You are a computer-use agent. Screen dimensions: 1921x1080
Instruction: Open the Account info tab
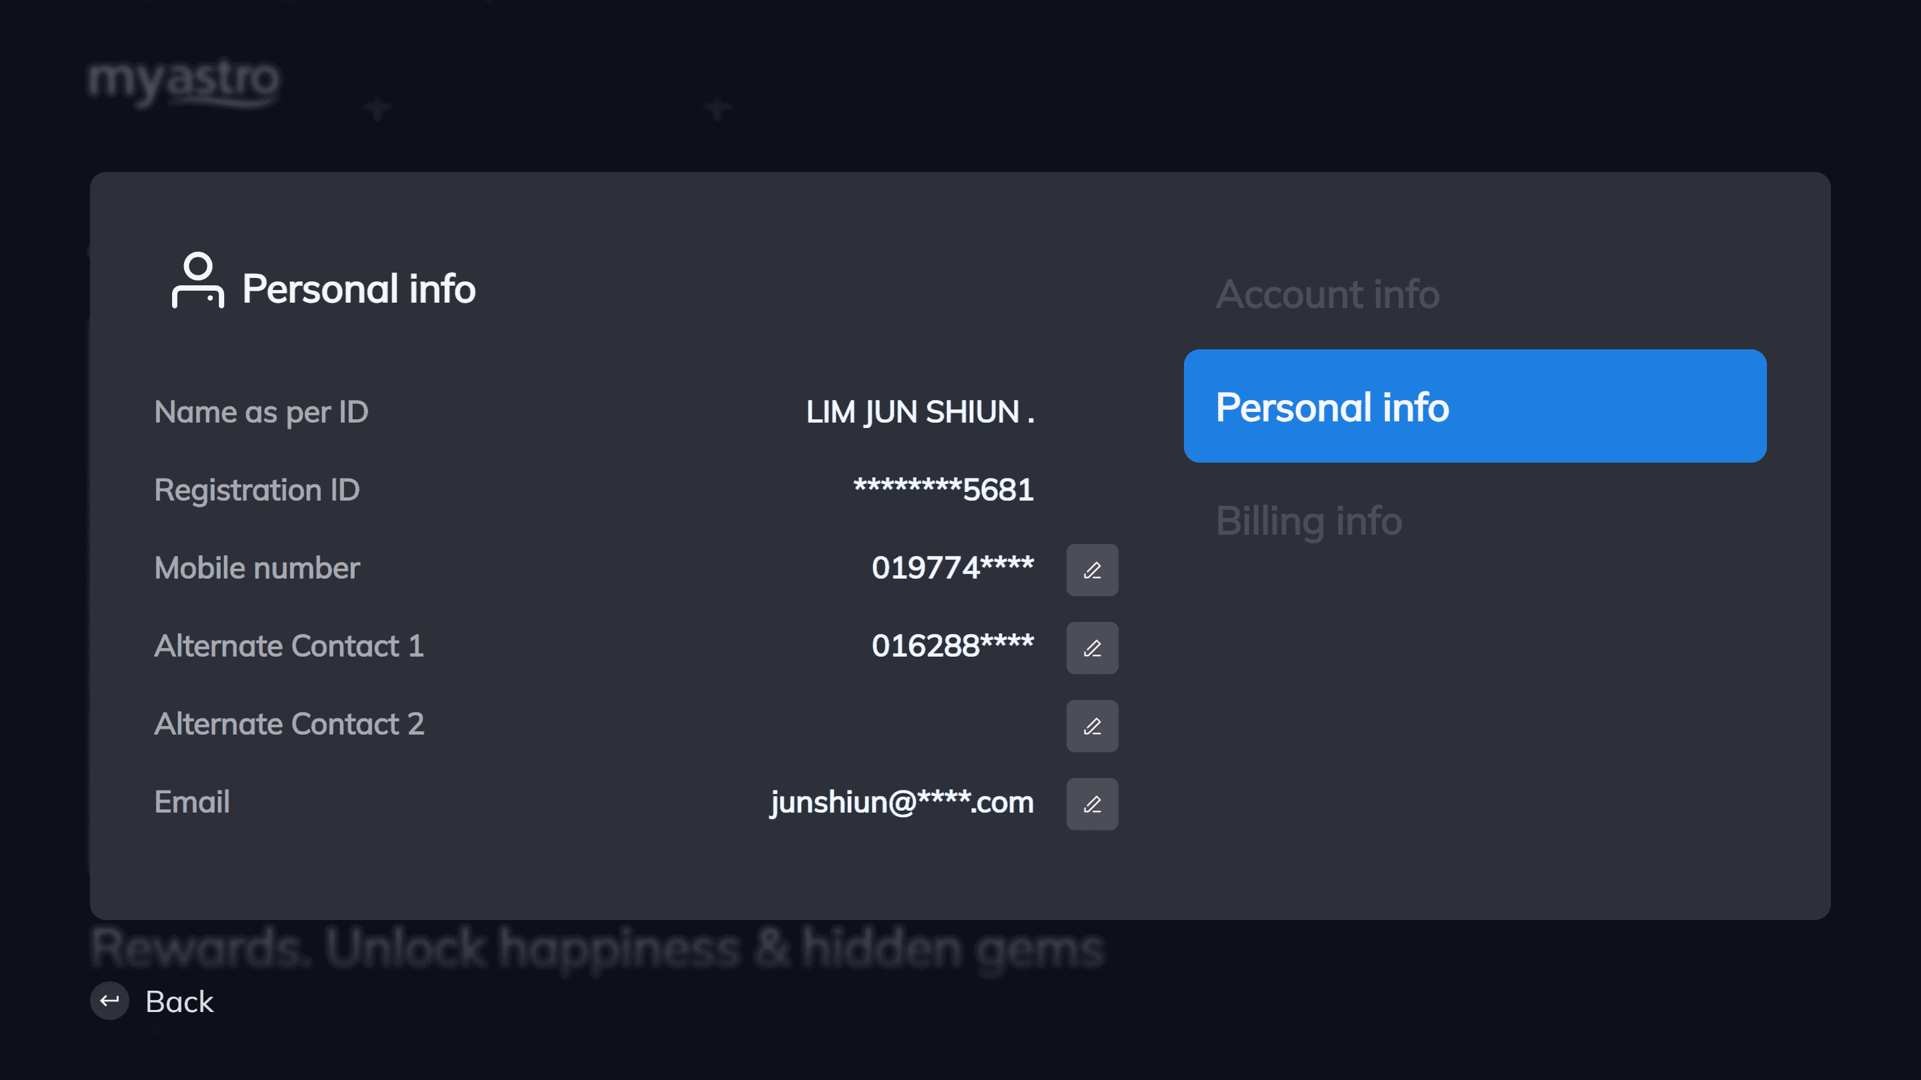point(1327,293)
